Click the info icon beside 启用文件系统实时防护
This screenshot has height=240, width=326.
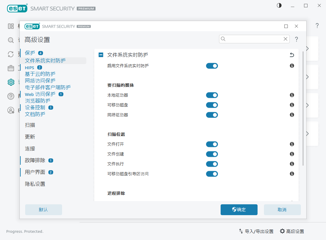pyautogui.click(x=292, y=65)
